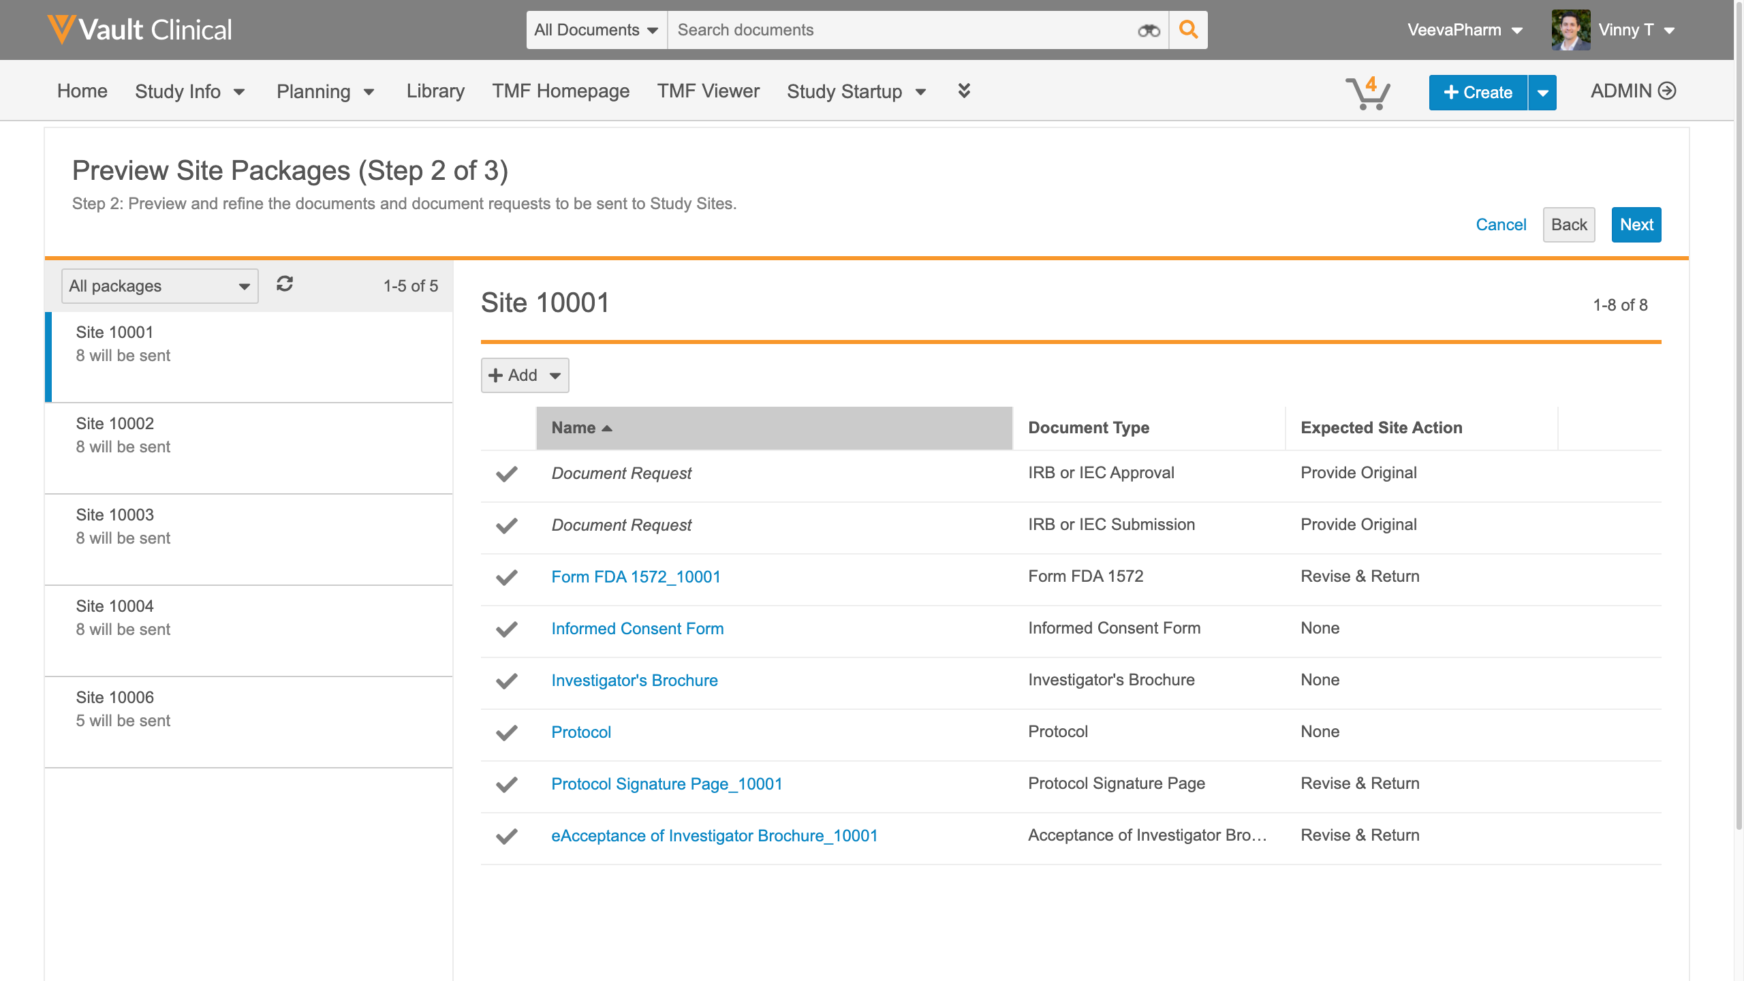Screen dimensions: 1744x981
Task: Expand the Create button dropdown arrow
Action: pyautogui.click(x=1543, y=93)
